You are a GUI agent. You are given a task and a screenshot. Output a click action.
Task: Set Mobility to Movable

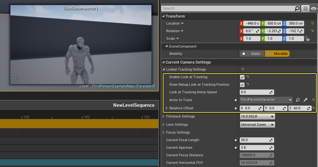coord(277,54)
